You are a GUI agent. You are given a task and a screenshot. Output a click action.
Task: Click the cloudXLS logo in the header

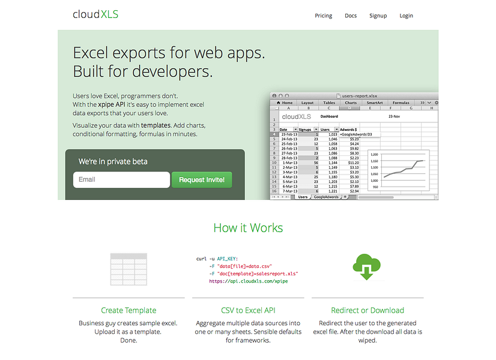pyautogui.click(x=95, y=14)
